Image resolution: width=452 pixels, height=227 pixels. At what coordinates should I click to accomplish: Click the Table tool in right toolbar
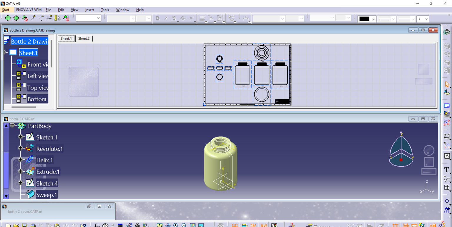[x=447, y=187]
